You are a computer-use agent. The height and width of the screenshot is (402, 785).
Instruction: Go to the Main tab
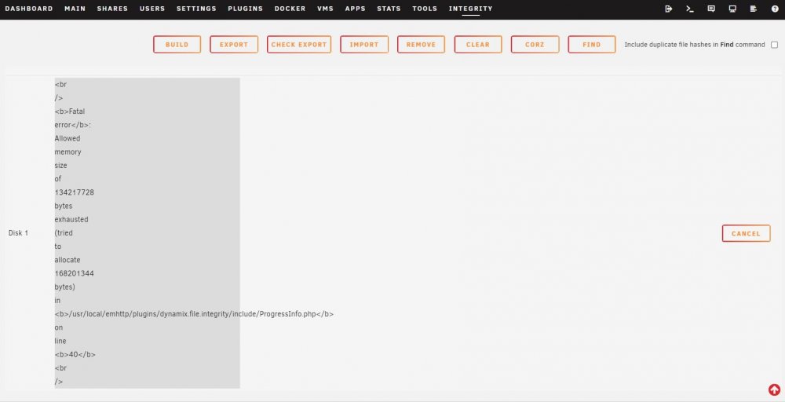(75, 9)
